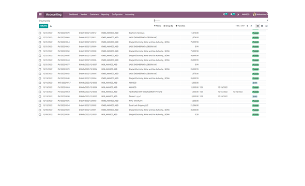Screen dimensions: 305x186
Task: Click the Emarat partner cell
Action: coord(135,97)
